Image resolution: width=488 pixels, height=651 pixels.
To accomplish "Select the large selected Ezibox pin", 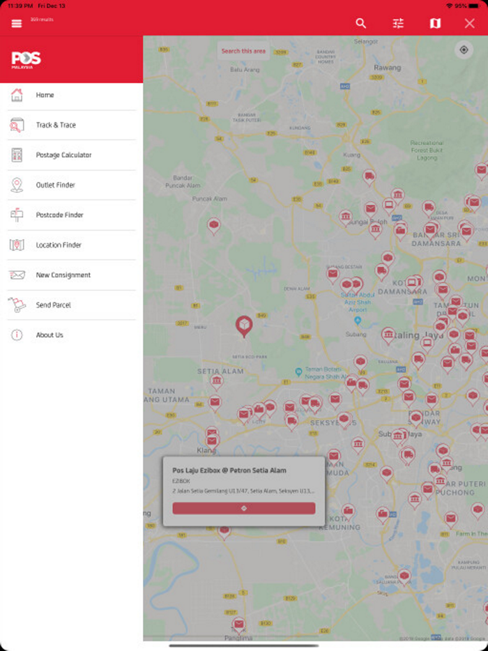I will (244, 326).
